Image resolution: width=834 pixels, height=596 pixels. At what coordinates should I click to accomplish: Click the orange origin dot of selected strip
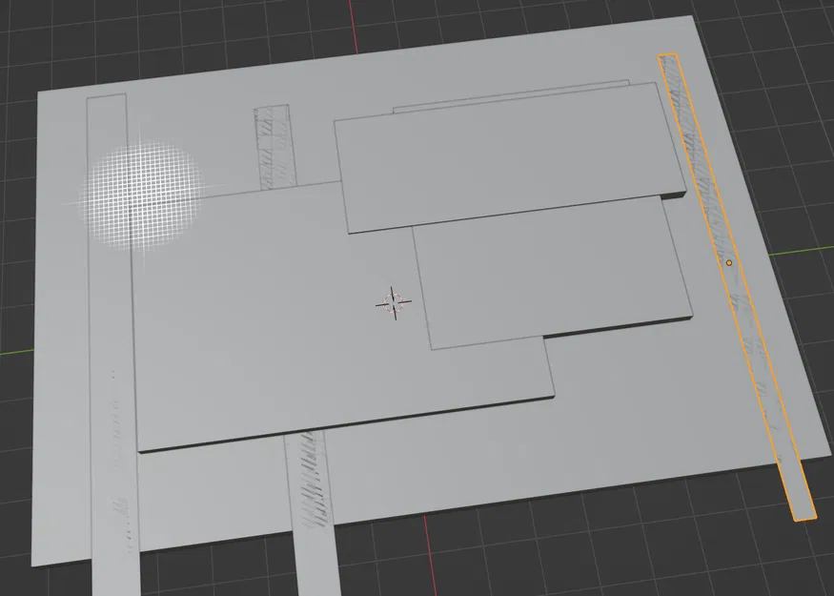(729, 263)
